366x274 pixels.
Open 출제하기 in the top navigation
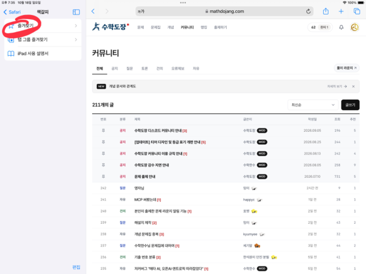point(220,27)
